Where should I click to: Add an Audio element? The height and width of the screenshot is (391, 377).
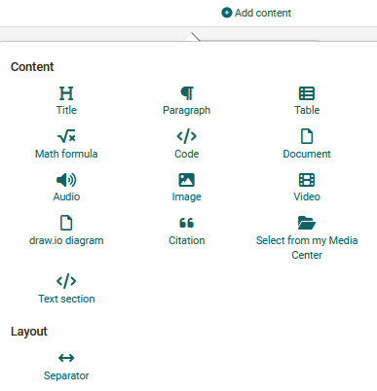tap(66, 188)
